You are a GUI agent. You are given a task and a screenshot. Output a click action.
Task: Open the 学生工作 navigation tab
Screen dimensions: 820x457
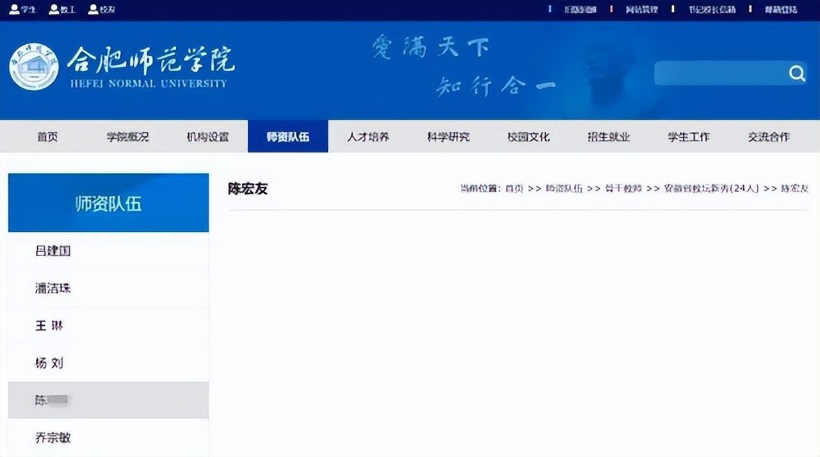[x=689, y=136]
